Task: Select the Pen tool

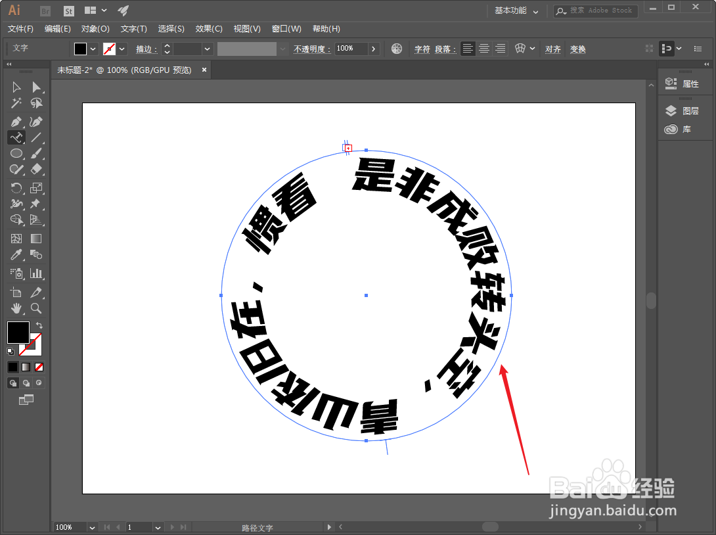Action: pyautogui.click(x=16, y=122)
